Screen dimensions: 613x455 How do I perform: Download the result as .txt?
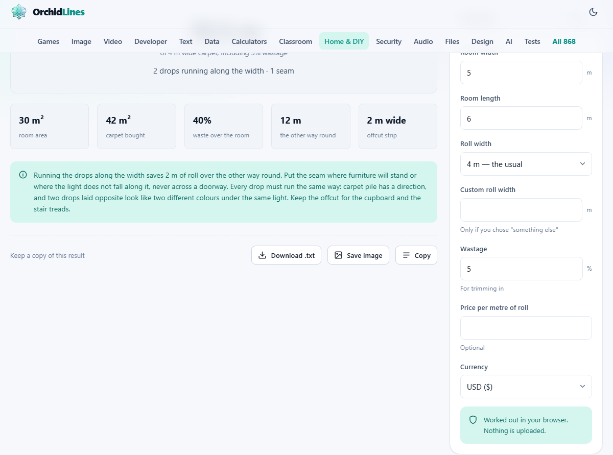pyautogui.click(x=286, y=255)
